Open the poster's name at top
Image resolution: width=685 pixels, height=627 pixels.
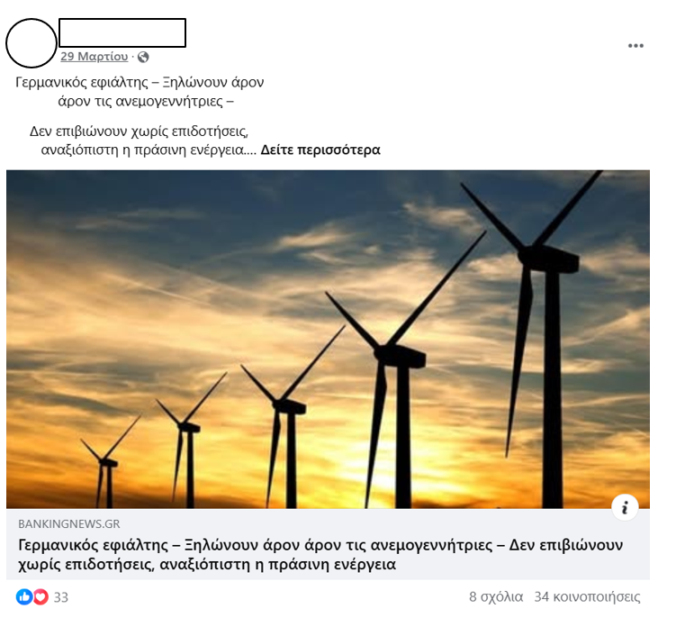point(122,32)
